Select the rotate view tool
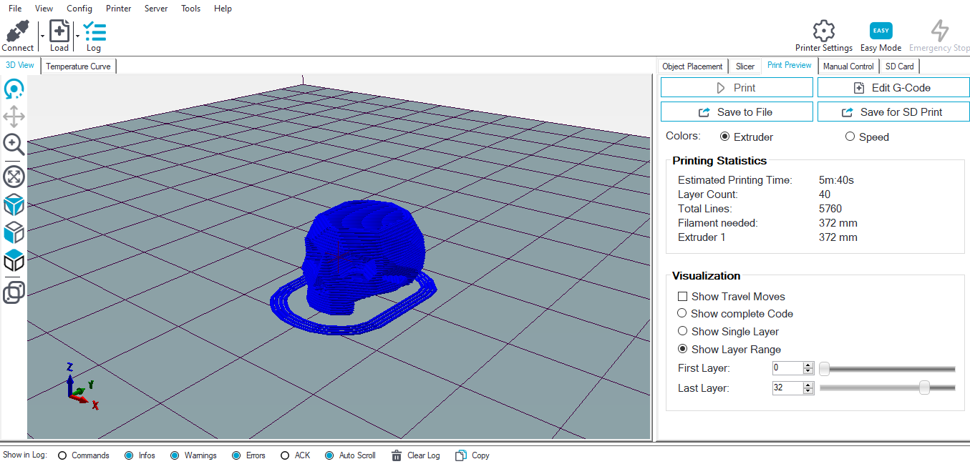 pyautogui.click(x=14, y=89)
